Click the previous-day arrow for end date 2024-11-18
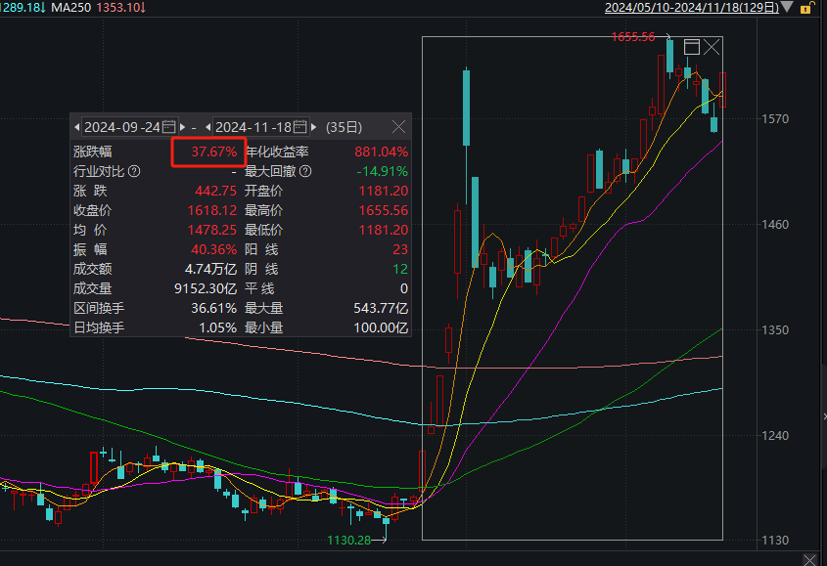The height and width of the screenshot is (566, 827). (x=207, y=127)
